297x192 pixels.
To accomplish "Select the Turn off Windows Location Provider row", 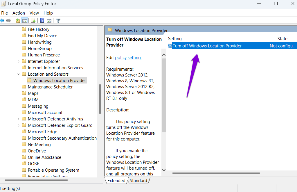I will point(232,46).
